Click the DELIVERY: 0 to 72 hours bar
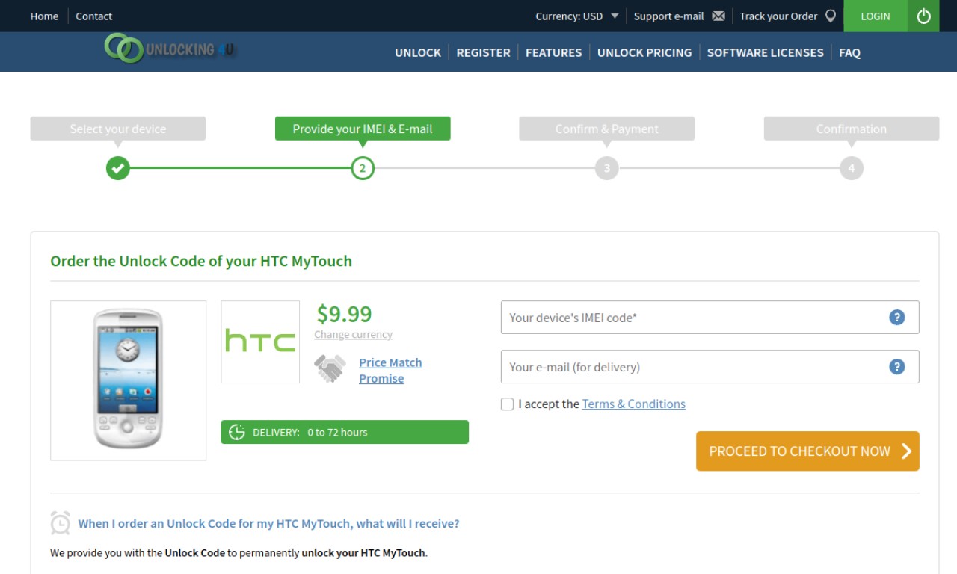Viewport: 957px width, 574px height. pos(345,432)
